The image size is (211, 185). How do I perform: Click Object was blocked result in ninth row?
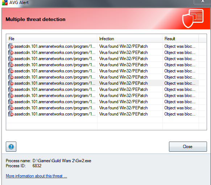[180, 96]
